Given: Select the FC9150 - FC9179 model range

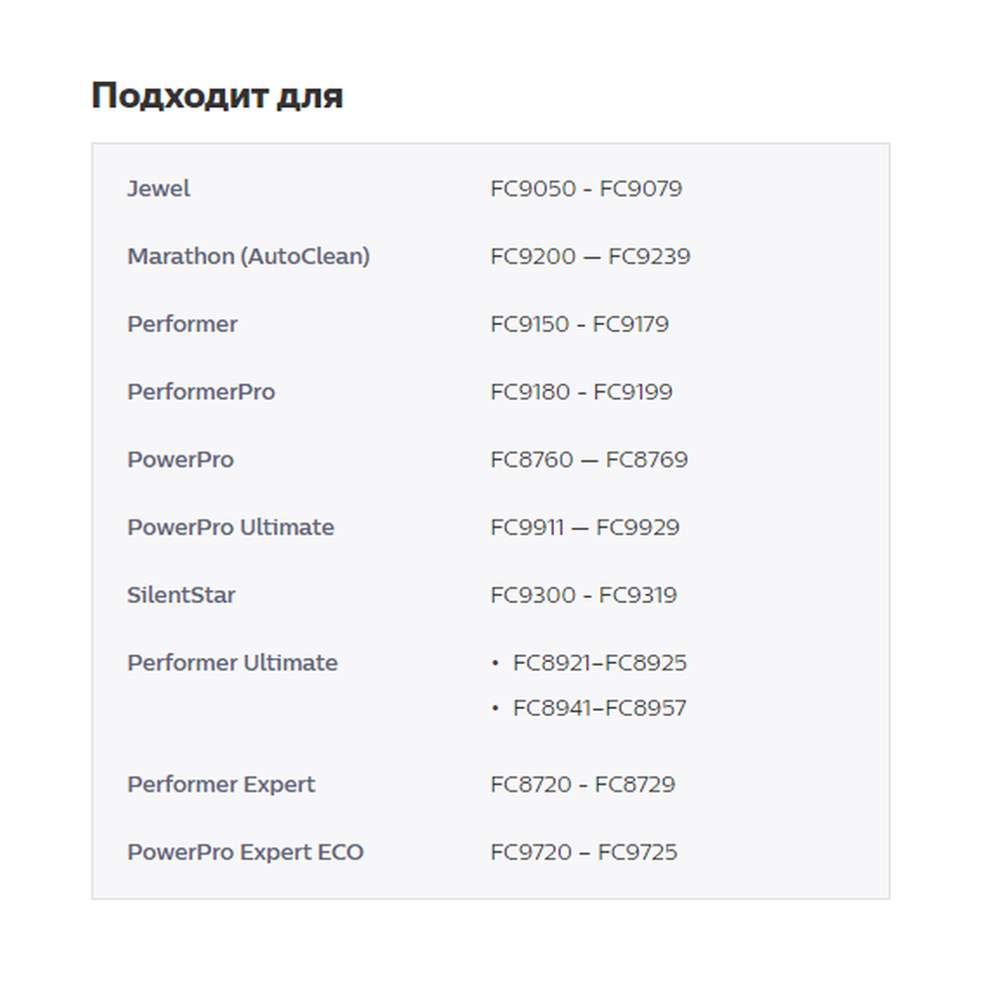Looking at the screenshot, I should click(x=579, y=324).
